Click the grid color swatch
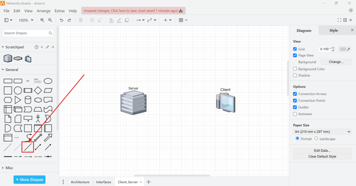The image size is (356, 186). [343, 49]
